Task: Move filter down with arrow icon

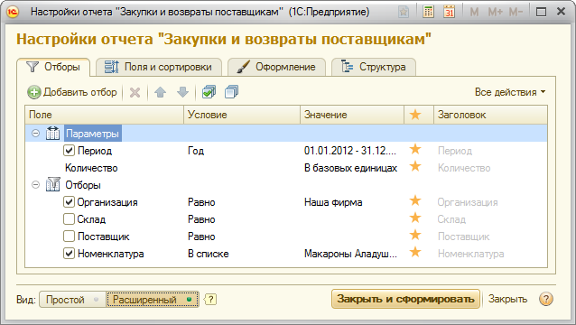Action: [182, 92]
